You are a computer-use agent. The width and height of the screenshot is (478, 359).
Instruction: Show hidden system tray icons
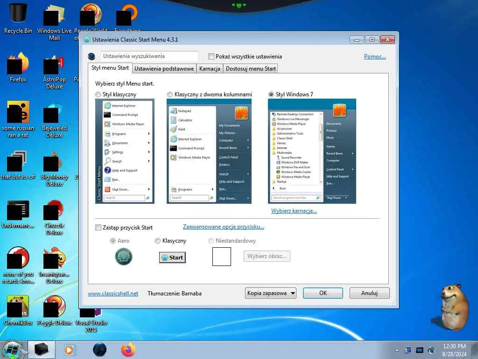[397, 351]
